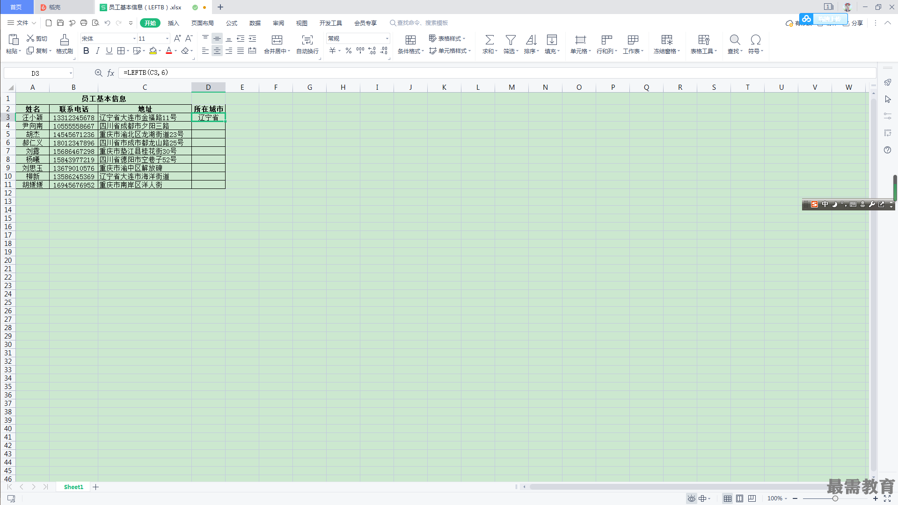Image resolution: width=898 pixels, height=505 pixels.
Task: Open the borders dropdown arrow
Action: click(128, 51)
